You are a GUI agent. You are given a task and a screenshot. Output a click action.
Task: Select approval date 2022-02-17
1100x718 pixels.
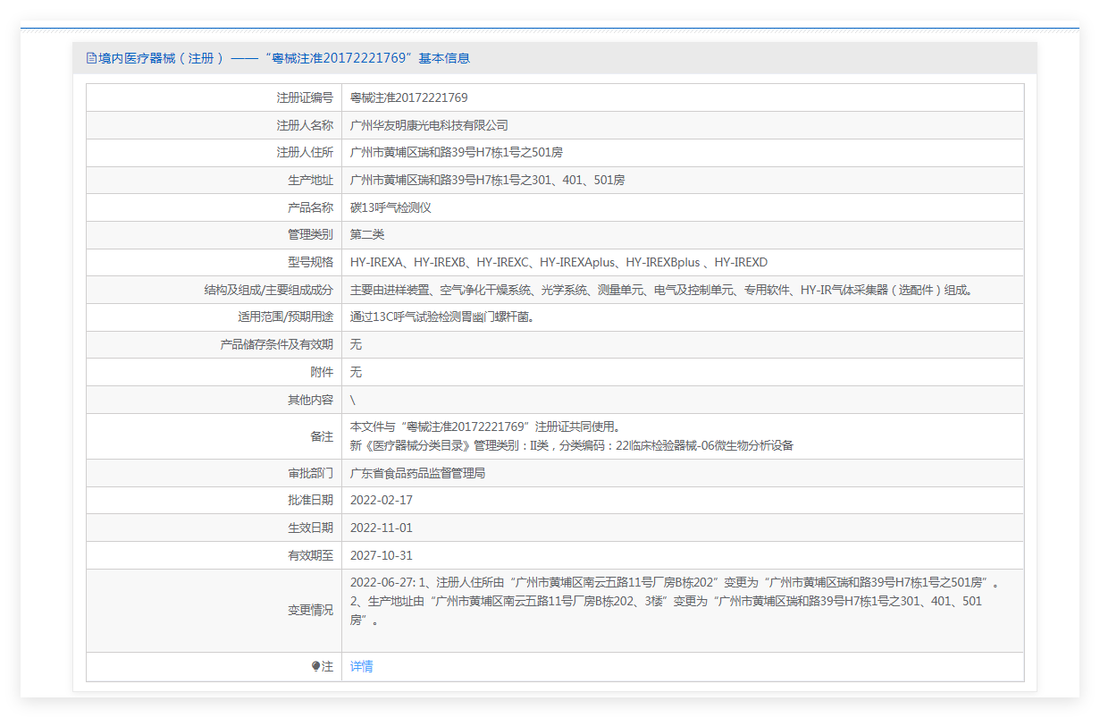click(382, 500)
